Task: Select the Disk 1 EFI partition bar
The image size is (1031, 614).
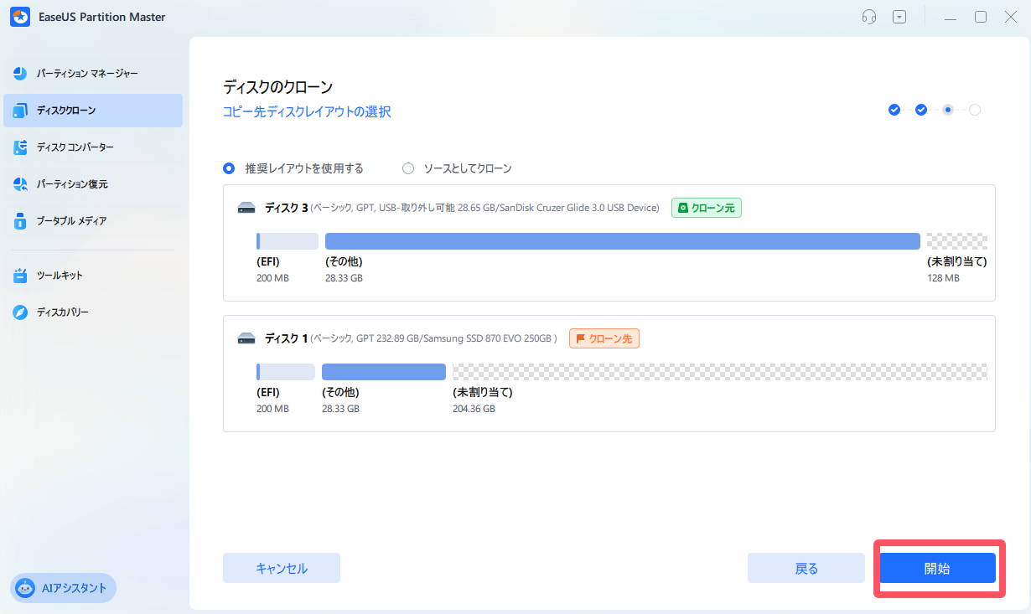Action: click(x=285, y=372)
